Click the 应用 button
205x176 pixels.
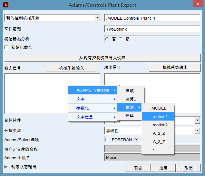pyautogui.click(x=163, y=168)
